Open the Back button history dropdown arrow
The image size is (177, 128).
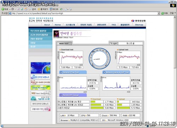(x=10, y=9)
